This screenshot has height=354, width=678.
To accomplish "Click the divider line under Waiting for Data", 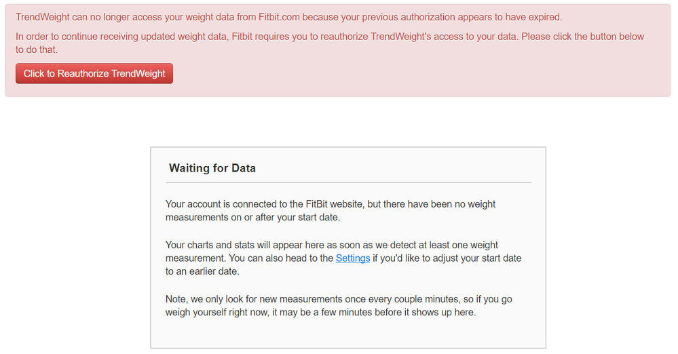I will (348, 182).
